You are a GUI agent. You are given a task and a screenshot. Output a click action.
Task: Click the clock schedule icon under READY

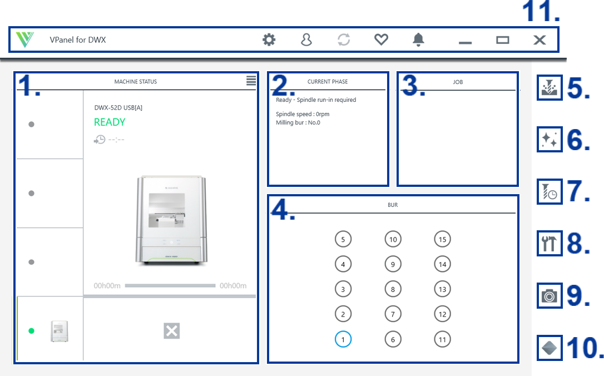point(100,140)
